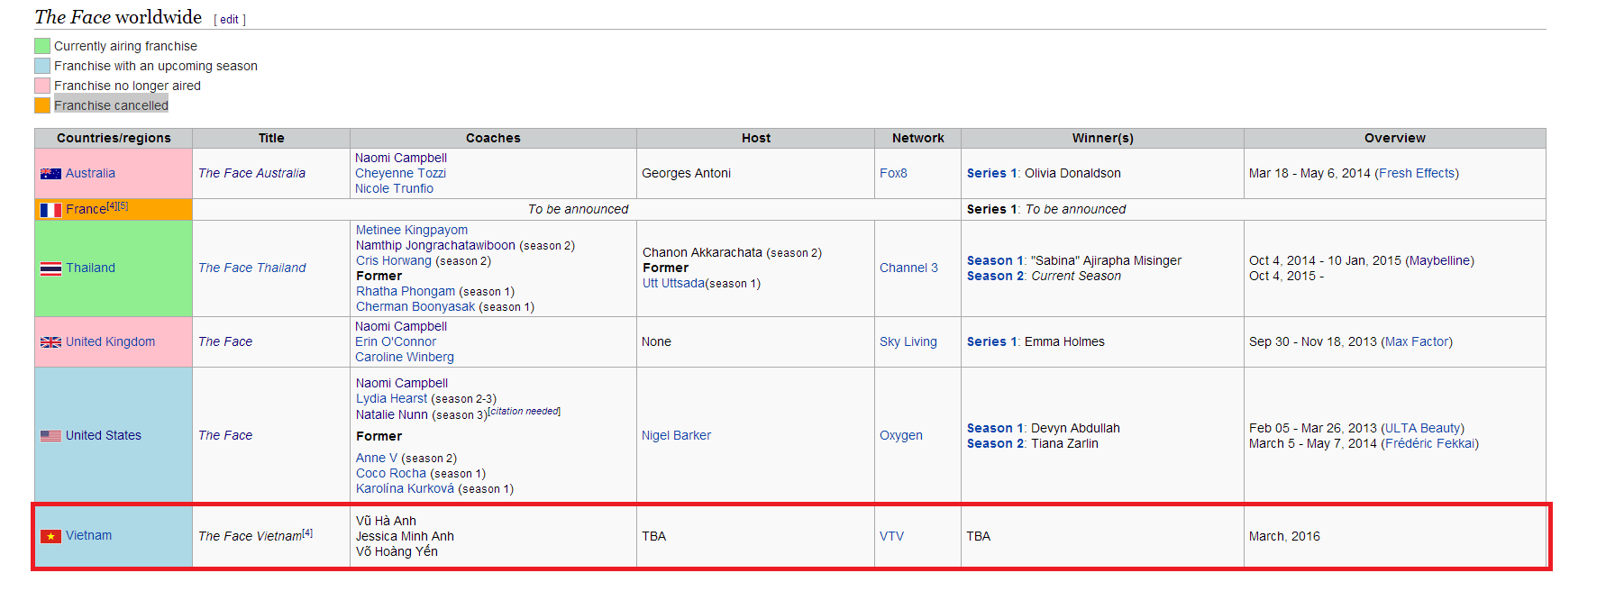The height and width of the screenshot is (591, 1615).
Task: Open Natalie Nunn's page
Action: [x=392, y=414]
